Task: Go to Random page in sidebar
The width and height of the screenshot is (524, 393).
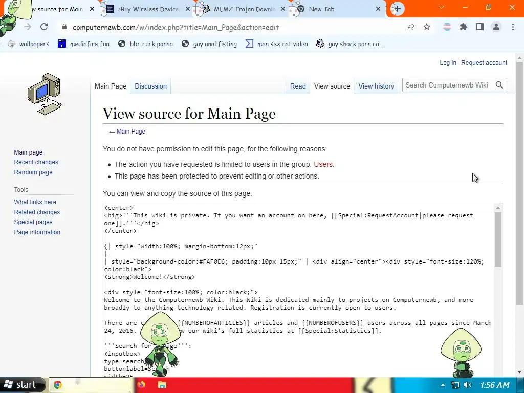Action: [x=33, y=172]
